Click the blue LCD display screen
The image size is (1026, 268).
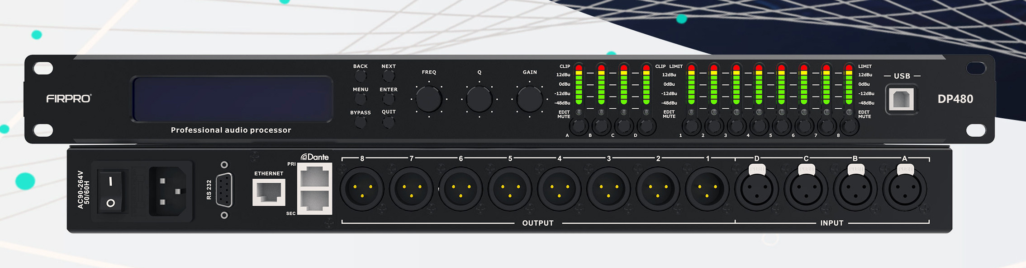coord(232,99)
